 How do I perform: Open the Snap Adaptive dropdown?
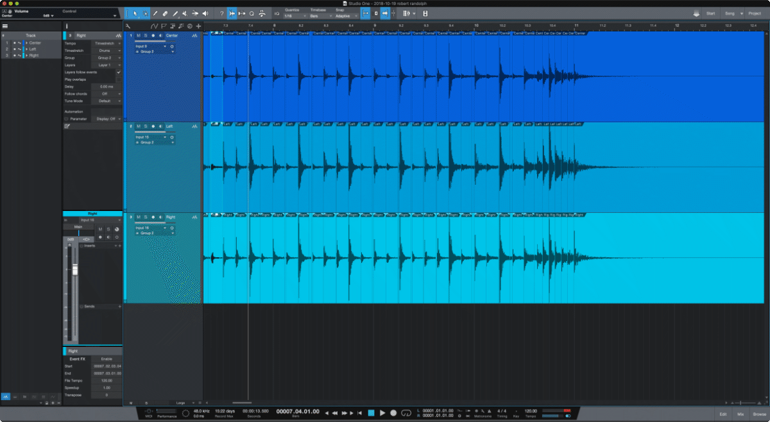(x=345, y=15)
